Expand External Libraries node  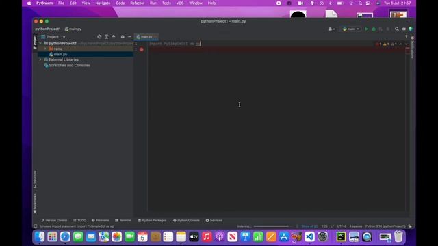point(40,59)
